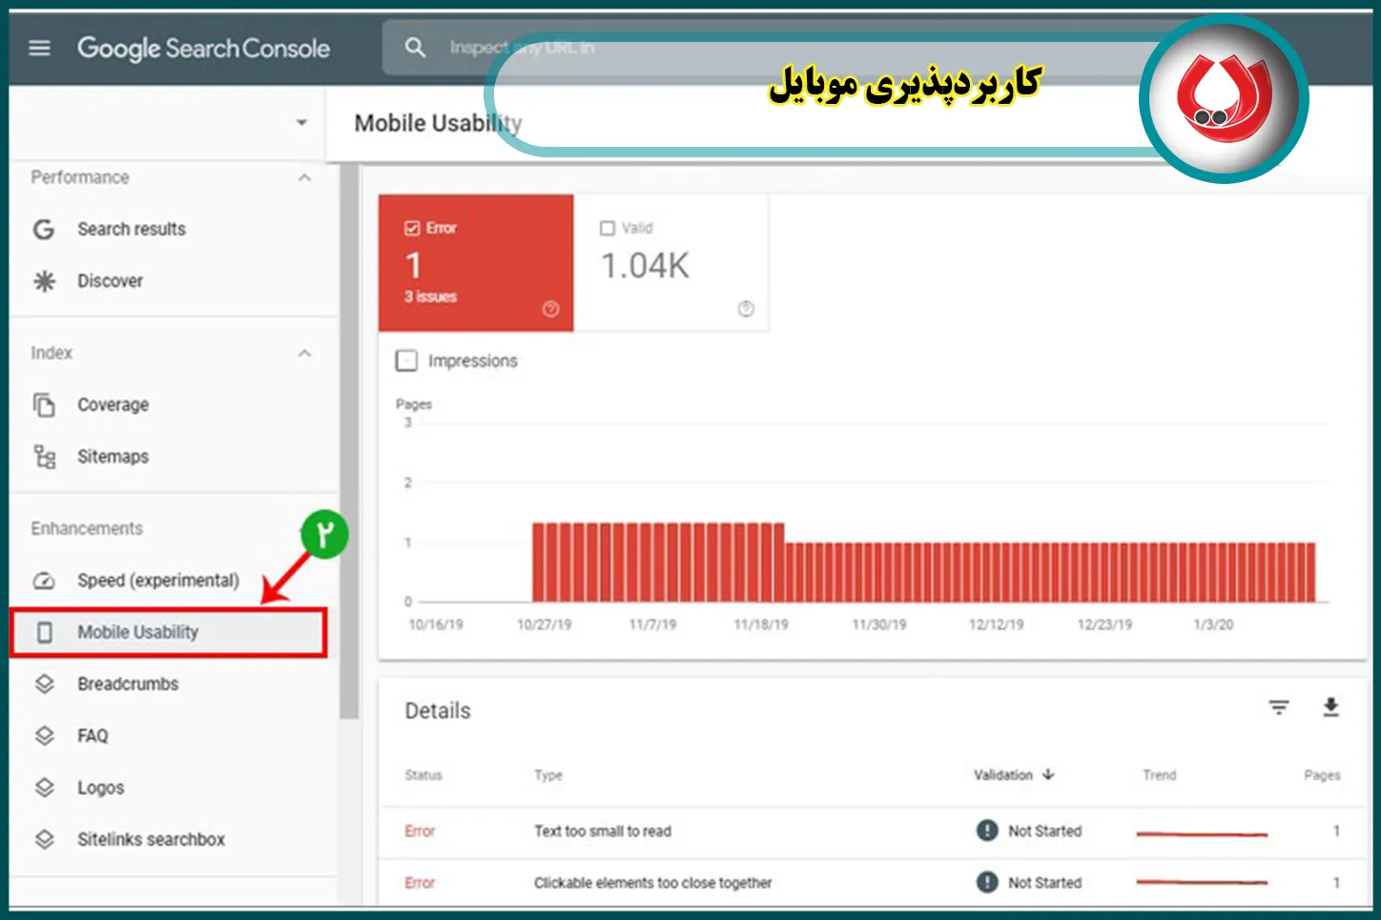1381x920 pixels.
Task: Click the Breadcrumbs layers icon
Action: click(x=44, y=684)
